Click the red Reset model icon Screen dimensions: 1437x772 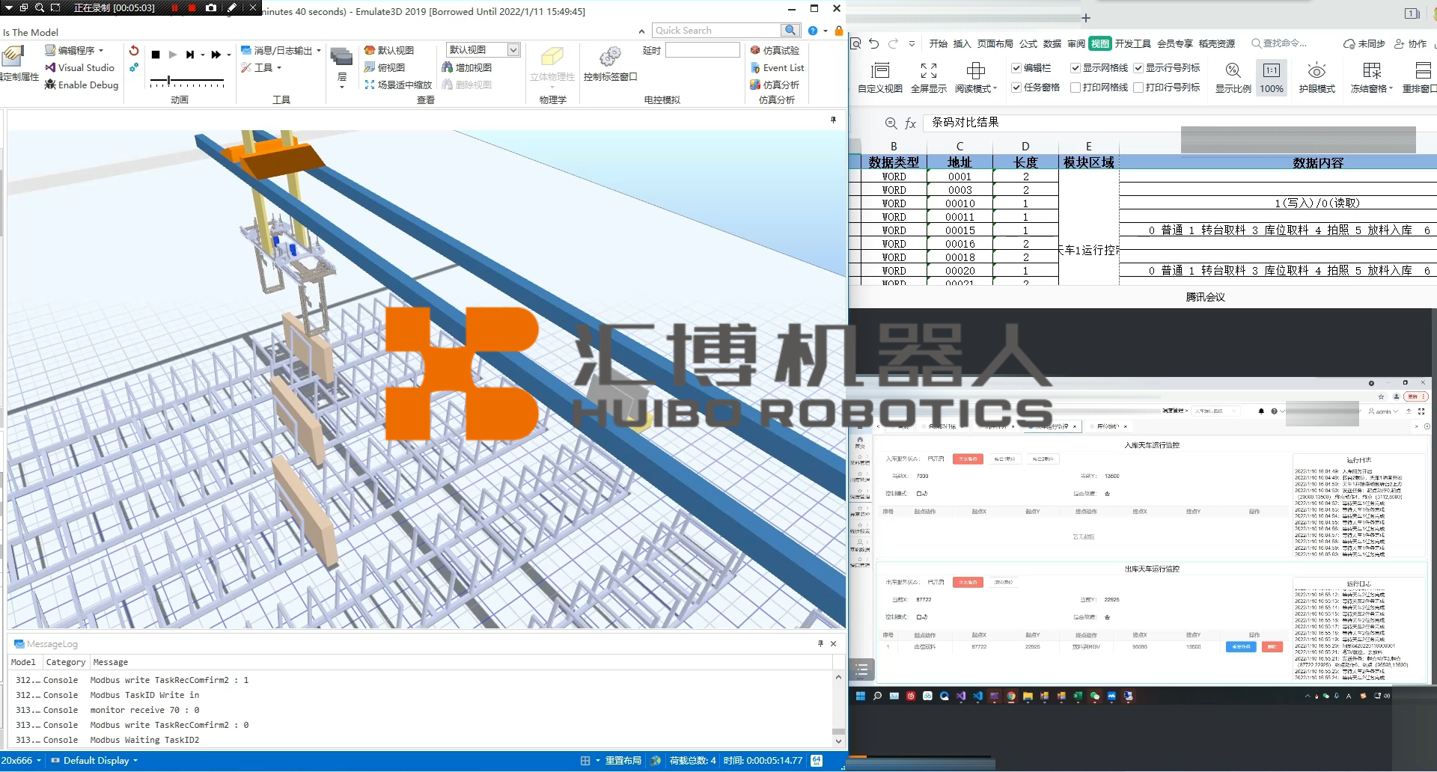(x=134, y=51)
